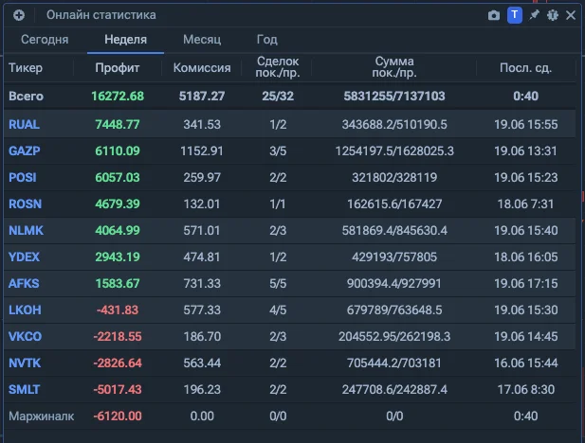The height and width of the screenshot is (443, 585).
Task: Click GAZP sum 1254197.5/1628025.3
Action: click(x=394, y=151)
